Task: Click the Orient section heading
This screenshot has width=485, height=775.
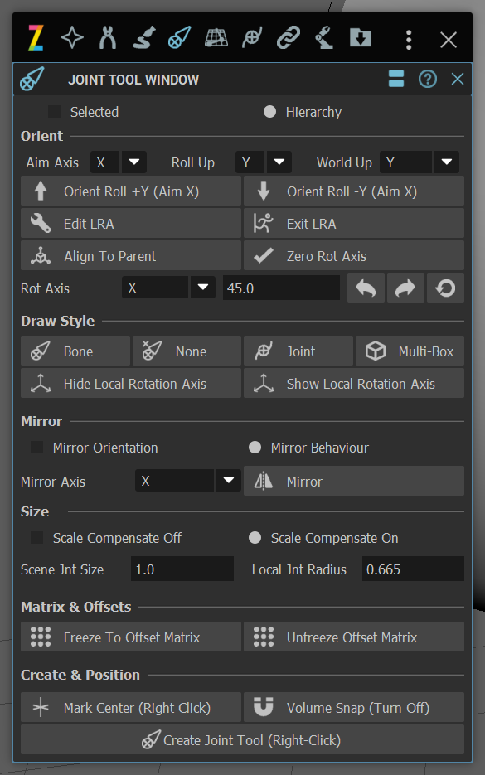Action: pyautogui.click(x=41, y=136)
